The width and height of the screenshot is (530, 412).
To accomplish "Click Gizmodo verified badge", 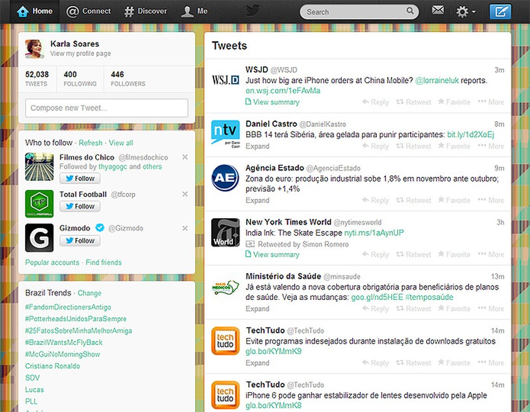I will coord(99,228).
